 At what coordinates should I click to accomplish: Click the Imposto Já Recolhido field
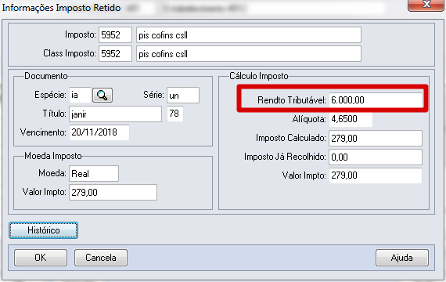376,157
